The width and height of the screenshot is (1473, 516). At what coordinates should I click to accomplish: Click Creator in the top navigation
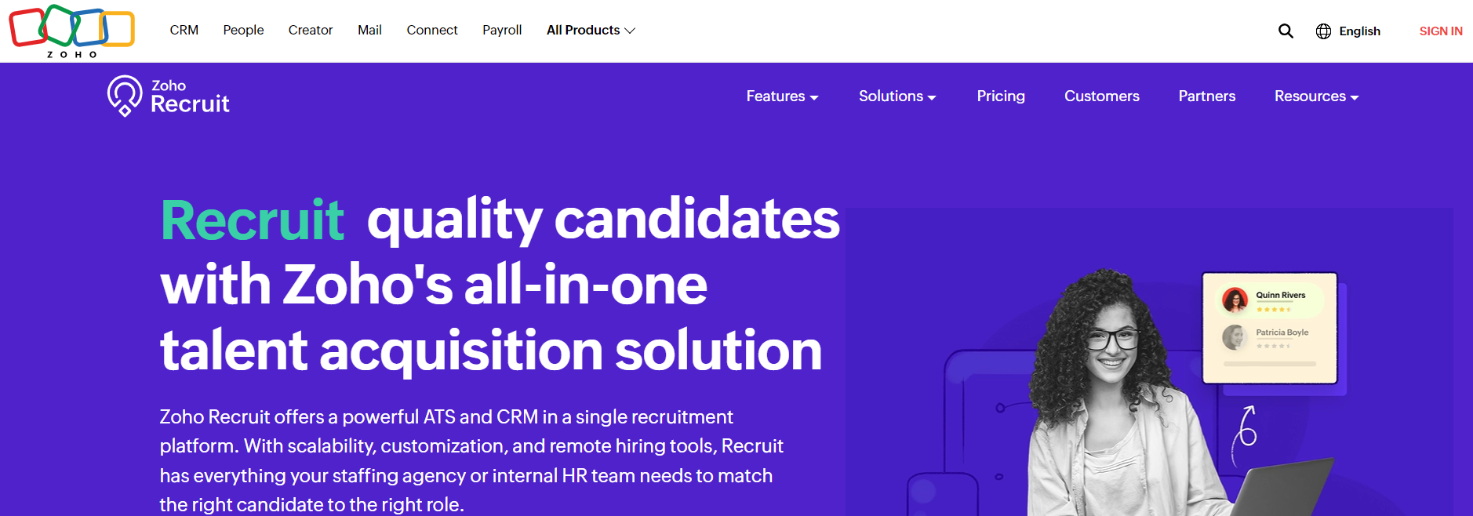[310, 30]
